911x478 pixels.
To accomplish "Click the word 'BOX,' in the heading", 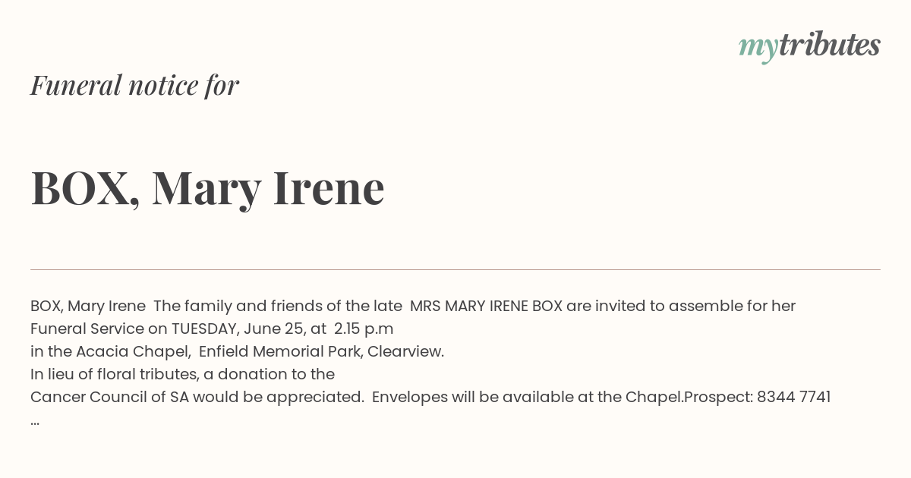I will click(86, 188).
